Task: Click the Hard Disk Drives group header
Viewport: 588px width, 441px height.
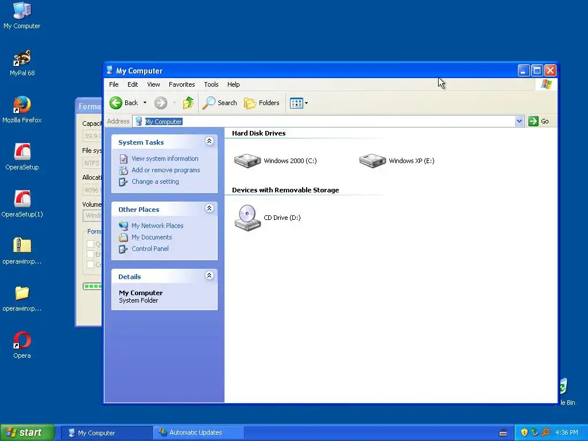Action: (259, 133)
